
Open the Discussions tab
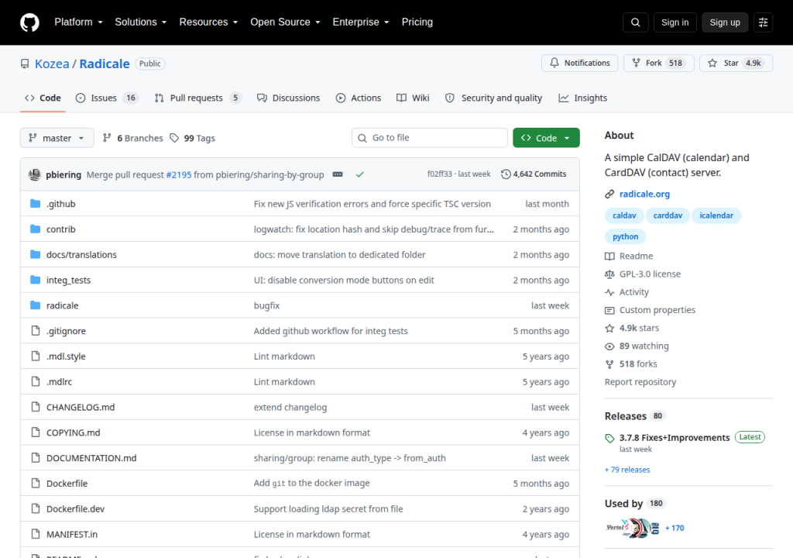coord(288,98)
